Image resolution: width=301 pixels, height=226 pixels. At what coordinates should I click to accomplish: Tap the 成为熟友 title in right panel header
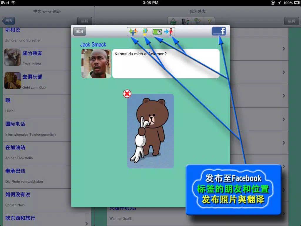click(x=198, y=11)
